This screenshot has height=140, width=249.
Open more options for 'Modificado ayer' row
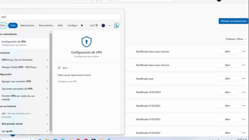tap(244, 79)
